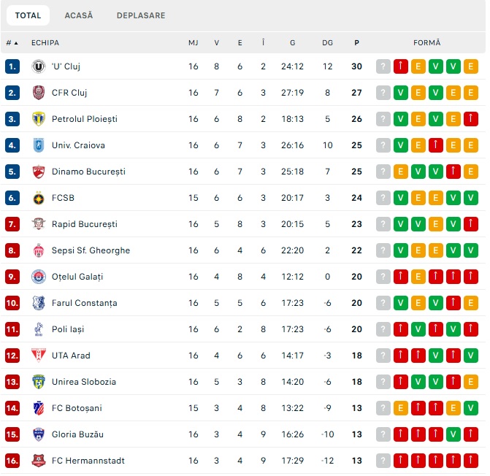Select the TOTAL tab
Viewport: 490px width, 476px height.
[28, 15]
